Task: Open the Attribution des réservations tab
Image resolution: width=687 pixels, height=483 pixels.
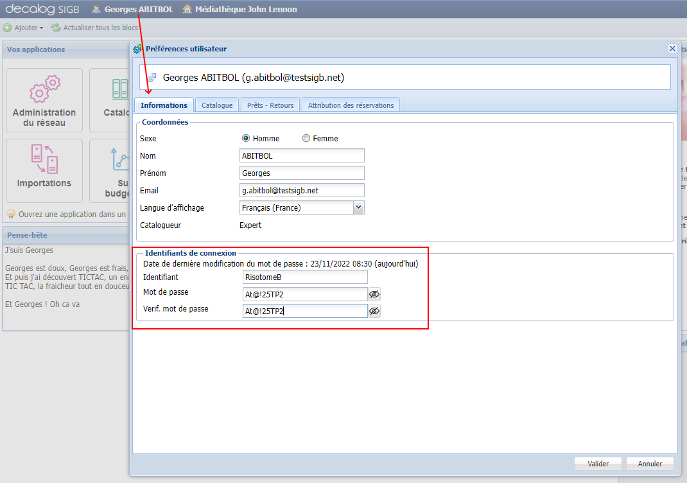Action: tap(351, 105)
